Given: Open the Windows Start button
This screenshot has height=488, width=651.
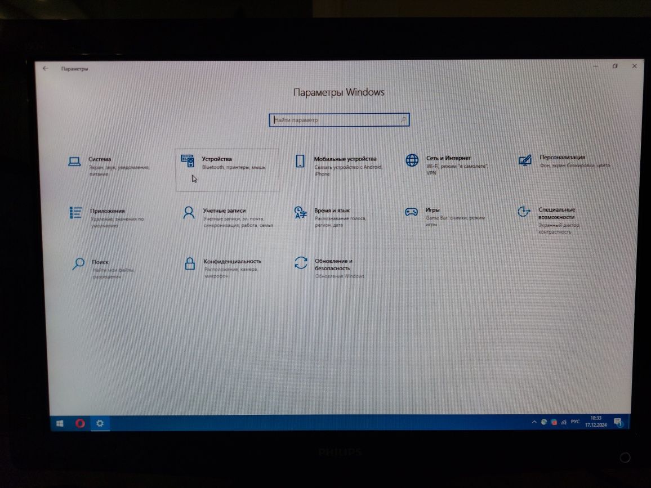Looking at the screenshot, I should pyautogui.click(x=60, y=423).
